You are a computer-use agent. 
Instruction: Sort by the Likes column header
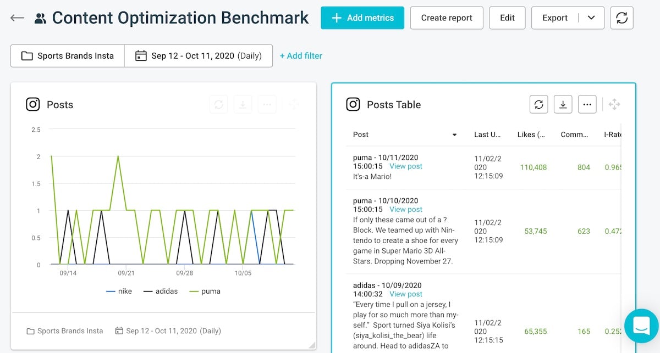(531, 135)
